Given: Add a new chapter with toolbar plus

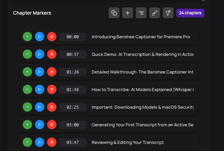Looking at the screenshot, I should coord(128,13).
